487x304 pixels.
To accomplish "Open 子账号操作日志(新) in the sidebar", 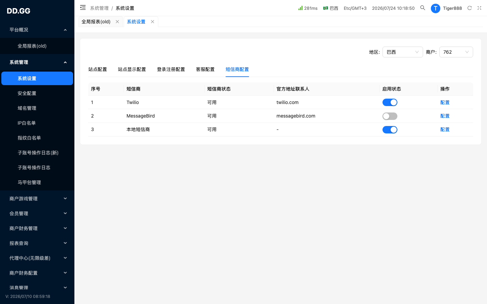I will coord(37,153).
